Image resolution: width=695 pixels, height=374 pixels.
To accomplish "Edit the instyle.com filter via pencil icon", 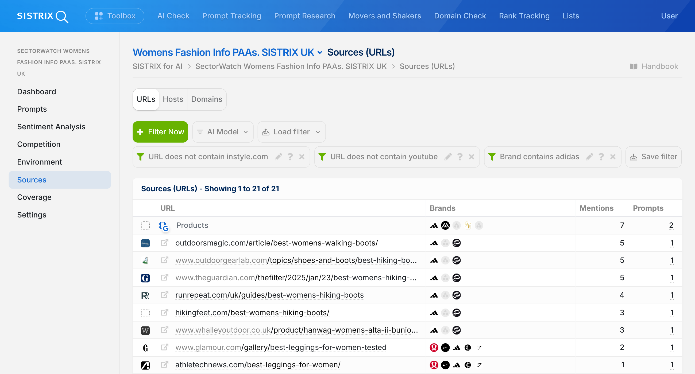I will click(279, 157).
